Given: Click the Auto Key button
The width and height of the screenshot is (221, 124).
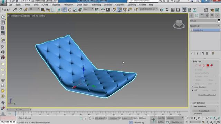Looking at the screenshot, I should pyautogui.click(x=161, y=118).
